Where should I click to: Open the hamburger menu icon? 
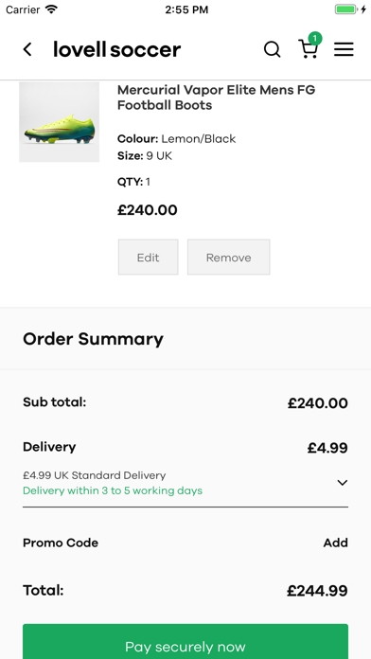click(344, 49)
